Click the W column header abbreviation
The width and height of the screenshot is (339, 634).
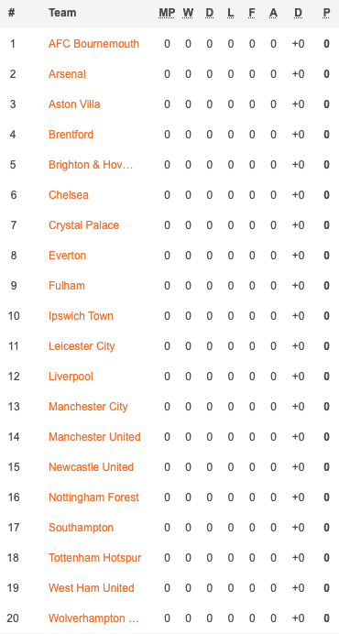pyautogui.click(x=188, y=13)
